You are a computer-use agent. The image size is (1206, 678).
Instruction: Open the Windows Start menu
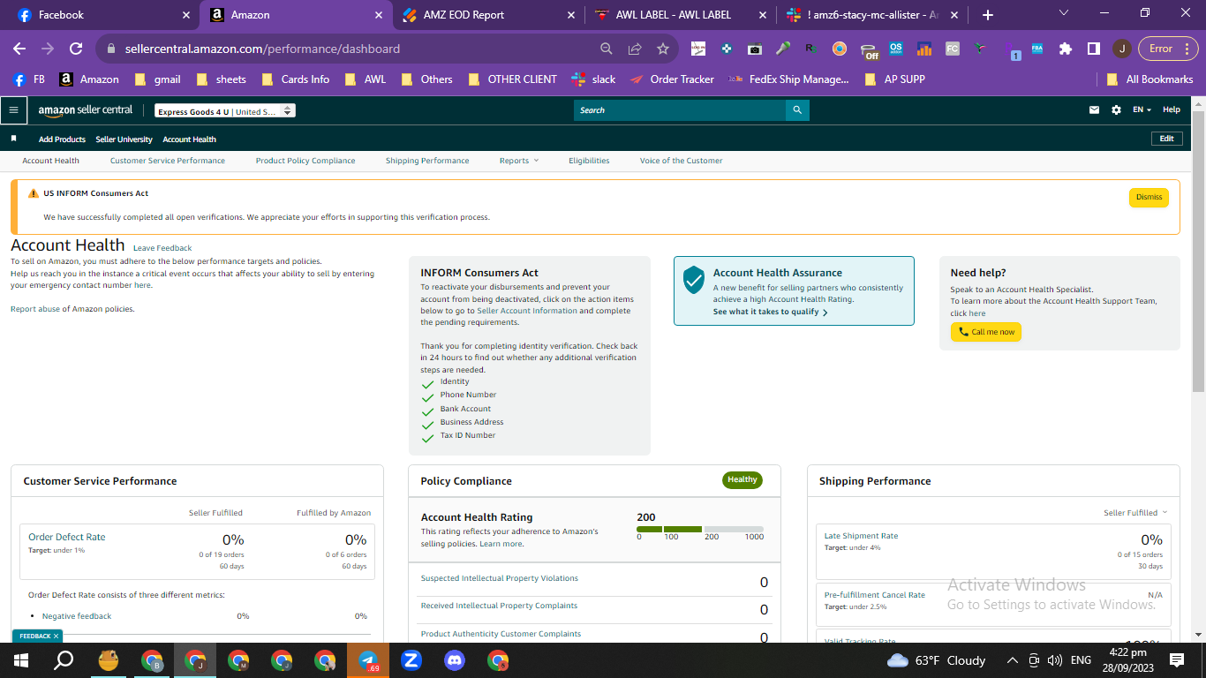tap(20, 659)
